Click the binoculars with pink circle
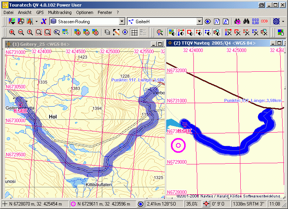 coord(238,21)
